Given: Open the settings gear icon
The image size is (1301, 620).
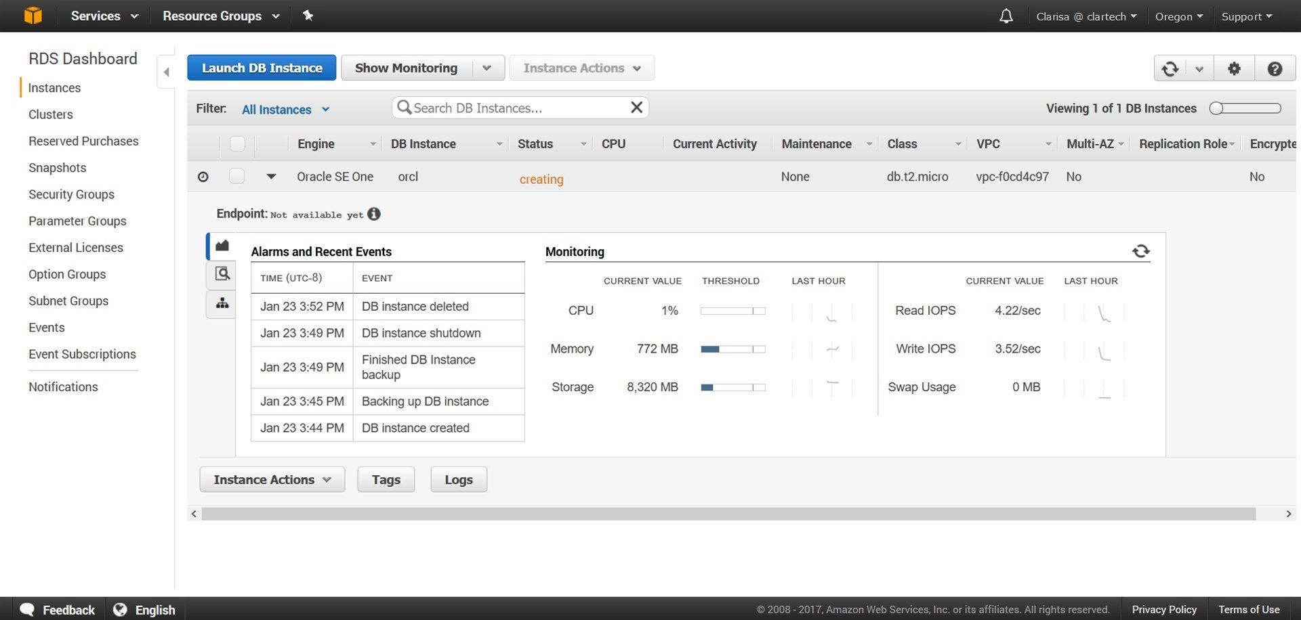Looking at the screenshot, I should click(1234, 68).
